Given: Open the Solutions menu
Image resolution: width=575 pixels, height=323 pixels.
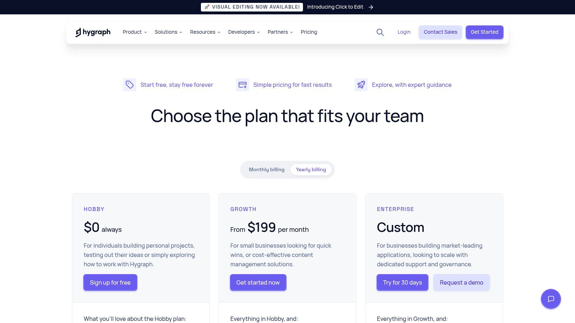Looking at the screenshot, I should 168,32.
